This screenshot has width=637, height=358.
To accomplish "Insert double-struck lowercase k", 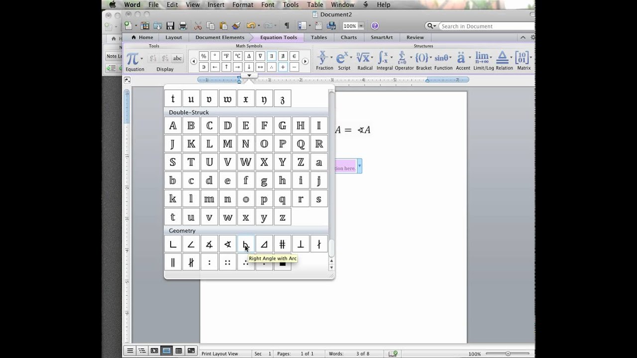I will (x=173, y=199).
